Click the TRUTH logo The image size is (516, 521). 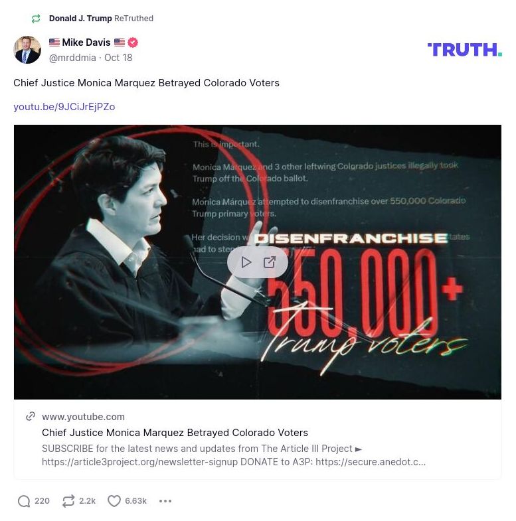(464, 50)
